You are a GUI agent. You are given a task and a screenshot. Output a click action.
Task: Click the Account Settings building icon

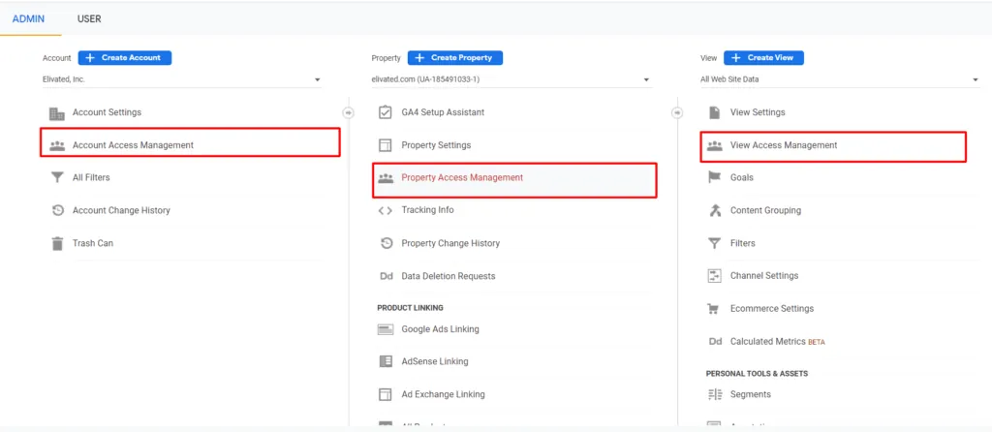pyautogui.click(x=57, y=114)
